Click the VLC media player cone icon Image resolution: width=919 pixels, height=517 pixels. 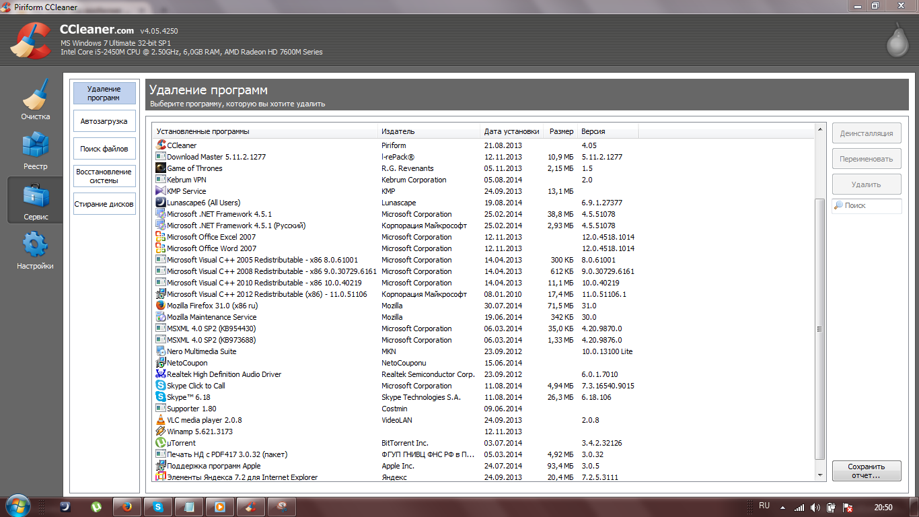161,420
